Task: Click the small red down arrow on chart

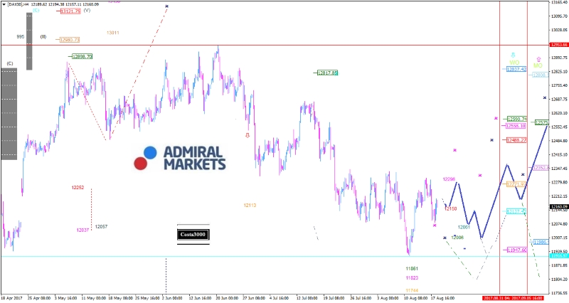Action: coord(248,134)
